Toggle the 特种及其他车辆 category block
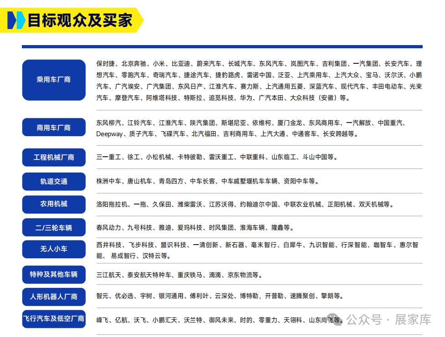The width and height of the screenshot is (445, 337). click(x=53, y=275)
